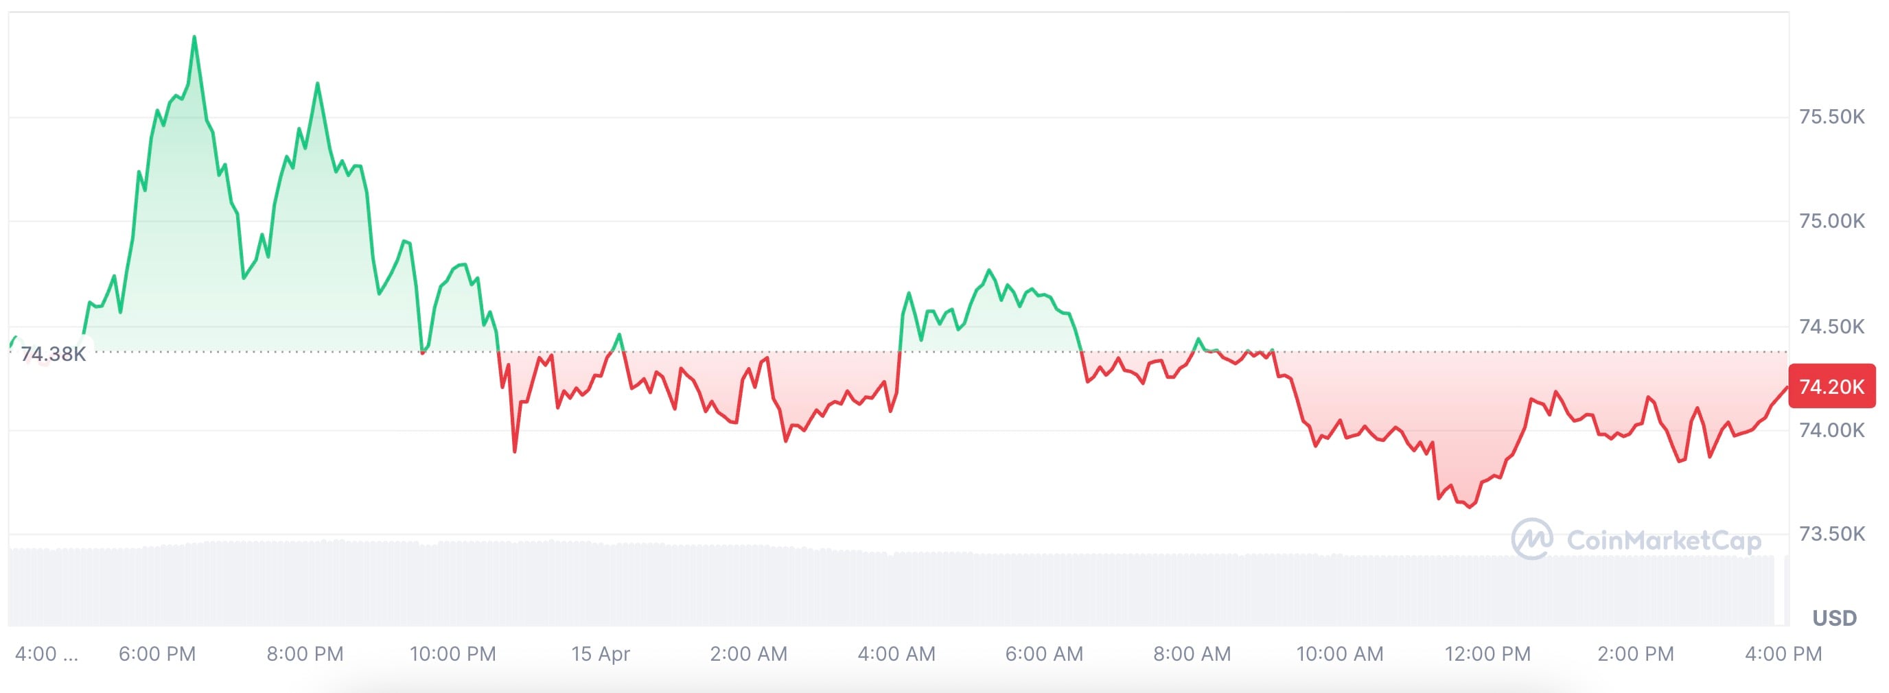Click the USD currency label
The height and width of the screenshot is (693, 1889).
click(x=1834, y=618)
